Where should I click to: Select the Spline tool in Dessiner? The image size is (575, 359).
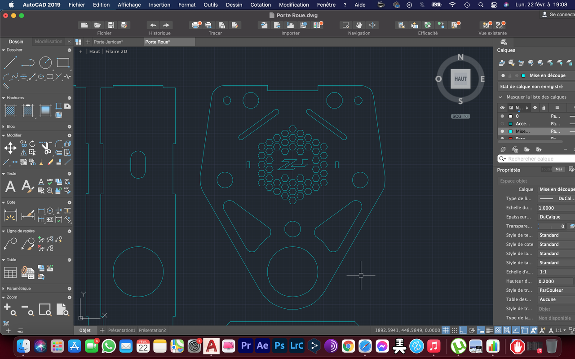15,77
